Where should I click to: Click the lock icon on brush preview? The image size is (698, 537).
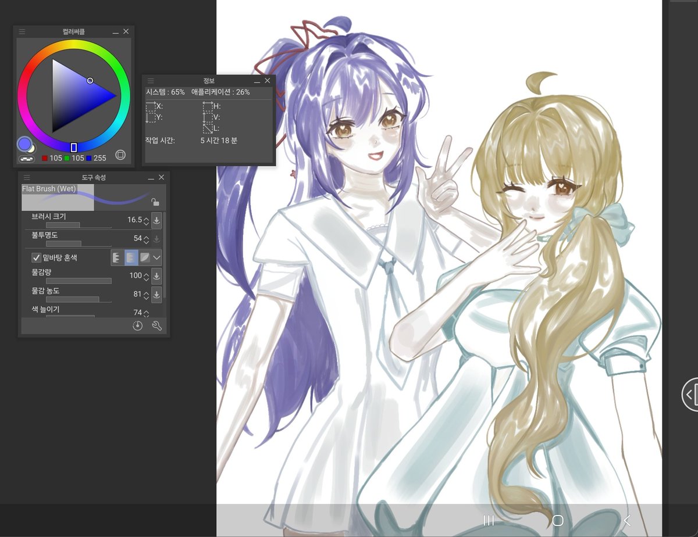(x=155, y=202)
